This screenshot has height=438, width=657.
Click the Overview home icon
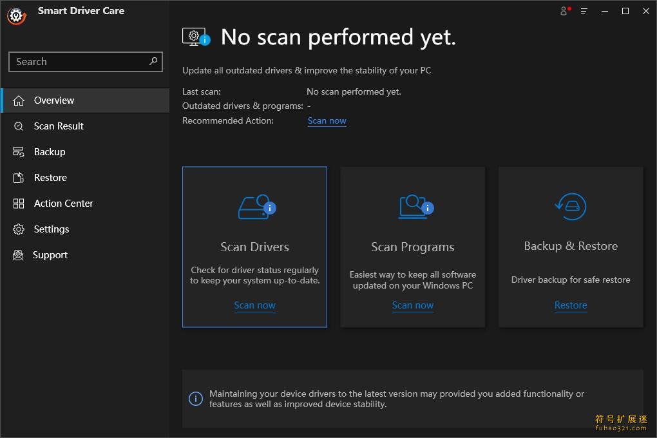coord(19,100)
